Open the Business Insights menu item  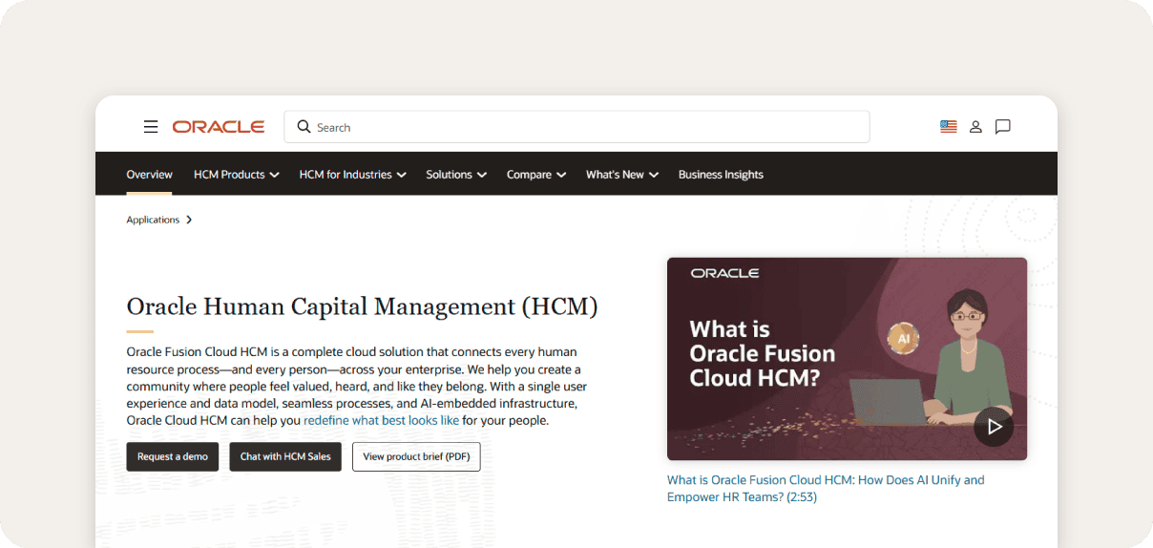[x=721, y=175]
